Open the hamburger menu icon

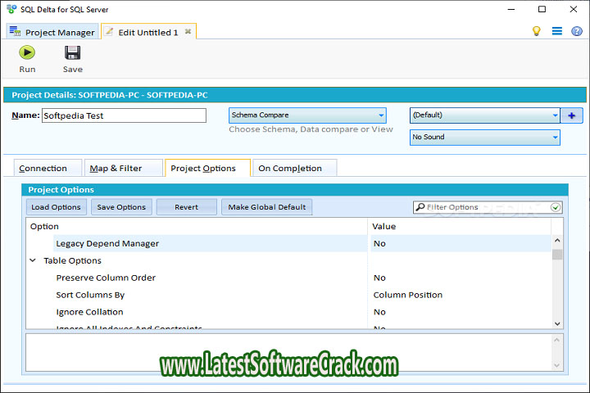[556, 31]
